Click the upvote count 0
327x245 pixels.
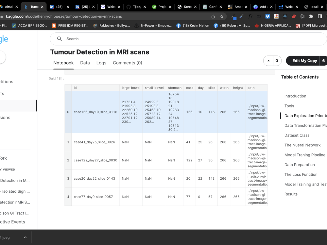[277, 61]
